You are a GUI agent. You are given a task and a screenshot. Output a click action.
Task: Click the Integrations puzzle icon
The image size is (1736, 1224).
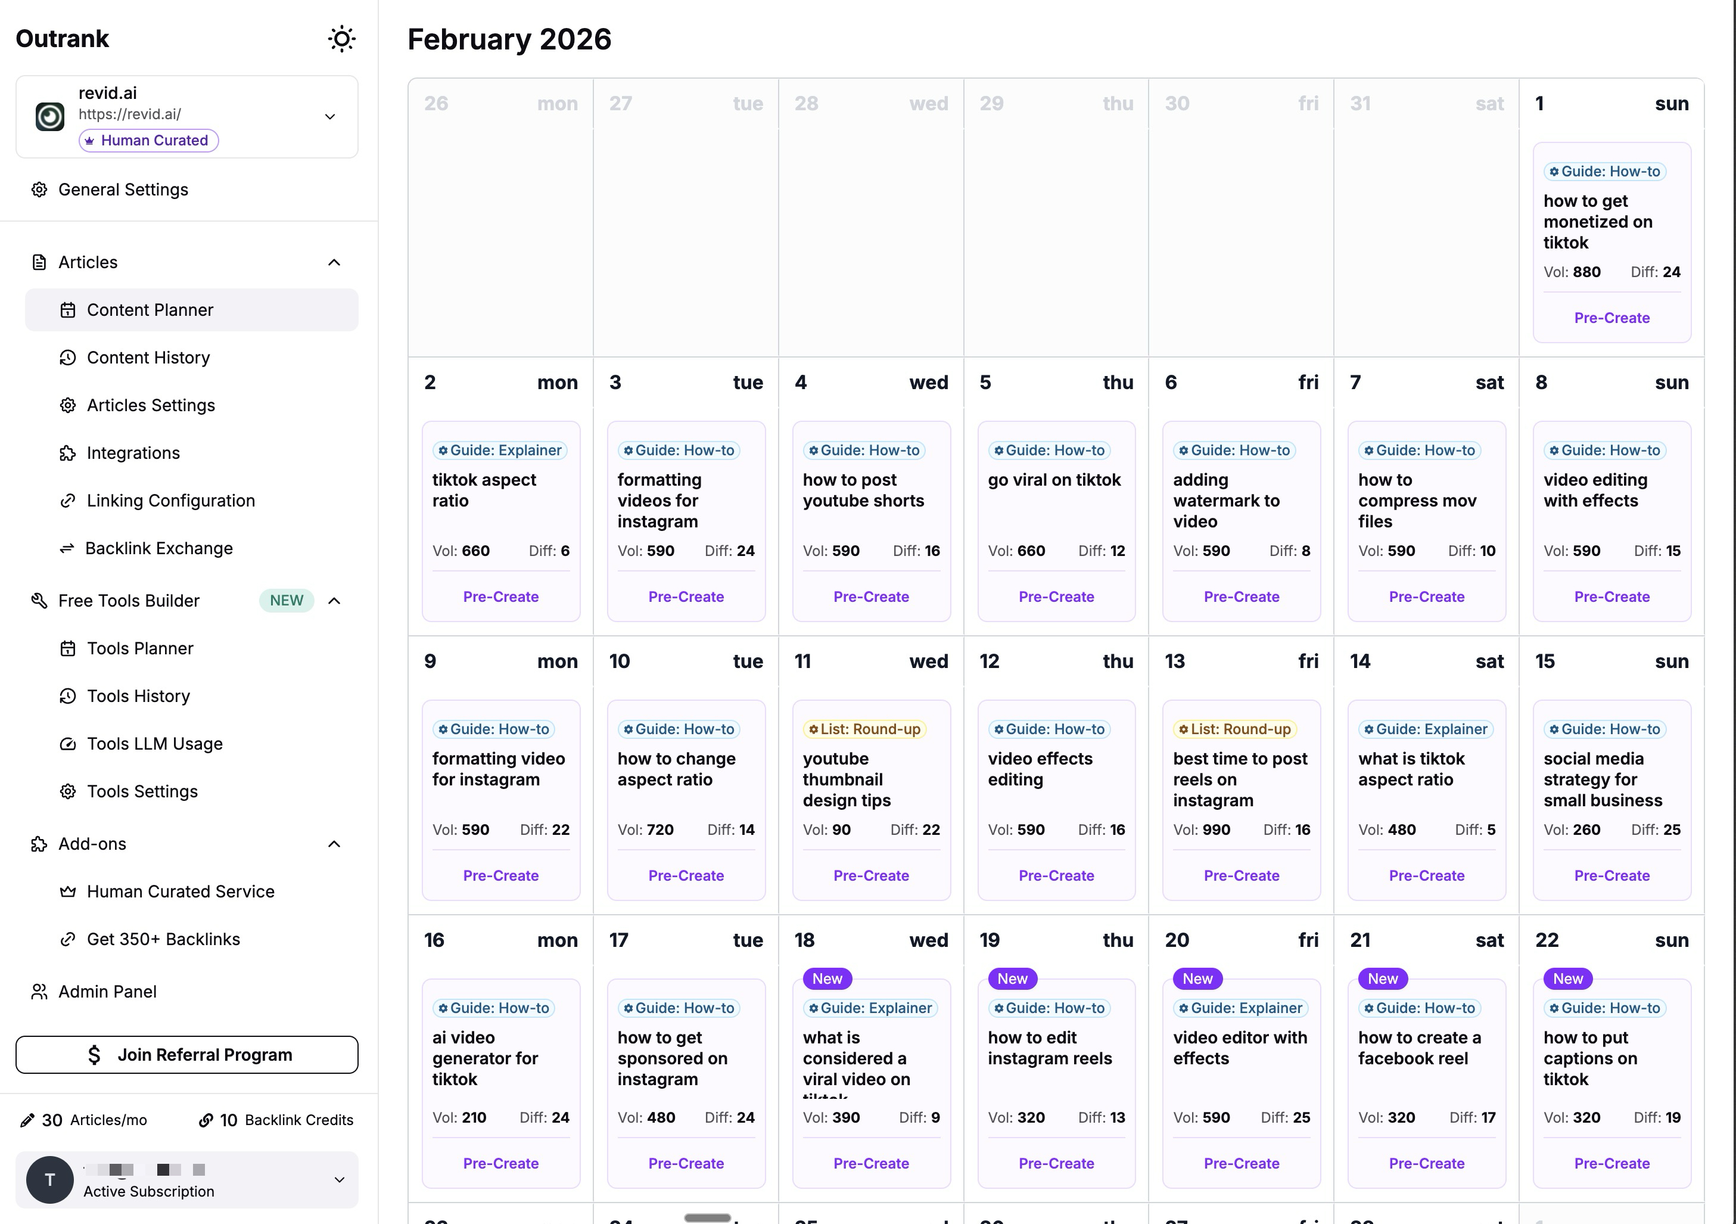click(68, 453)
